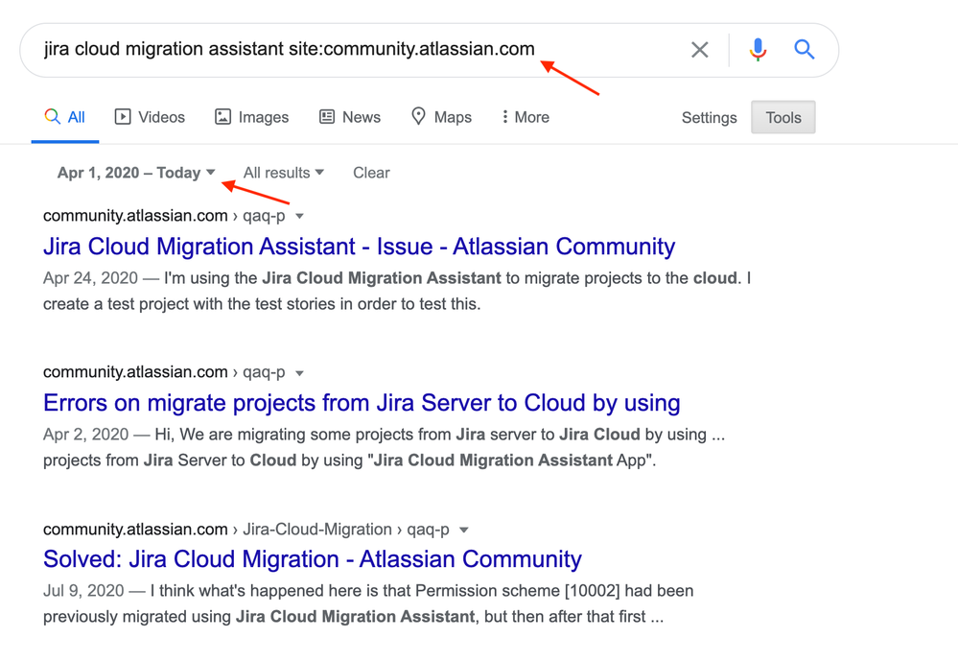Expand options arrow for the 'Errors on migrate' result URL

(299, 373)
